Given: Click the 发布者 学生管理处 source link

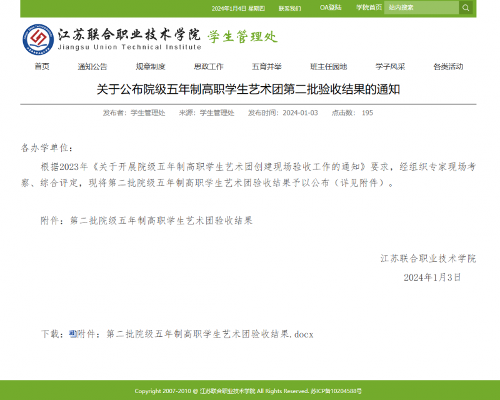Looking at the screenshot, I should tap(148, 113).
